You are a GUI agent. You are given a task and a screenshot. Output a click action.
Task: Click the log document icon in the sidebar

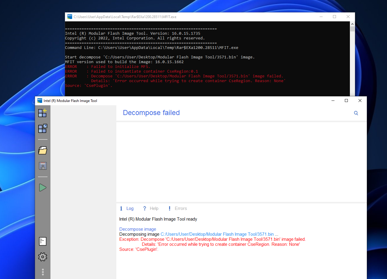click(43, 241)
